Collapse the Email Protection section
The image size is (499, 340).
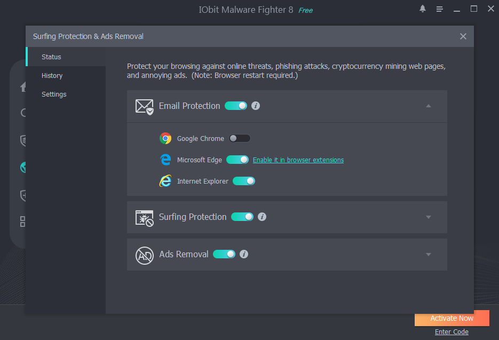[428, 106]
